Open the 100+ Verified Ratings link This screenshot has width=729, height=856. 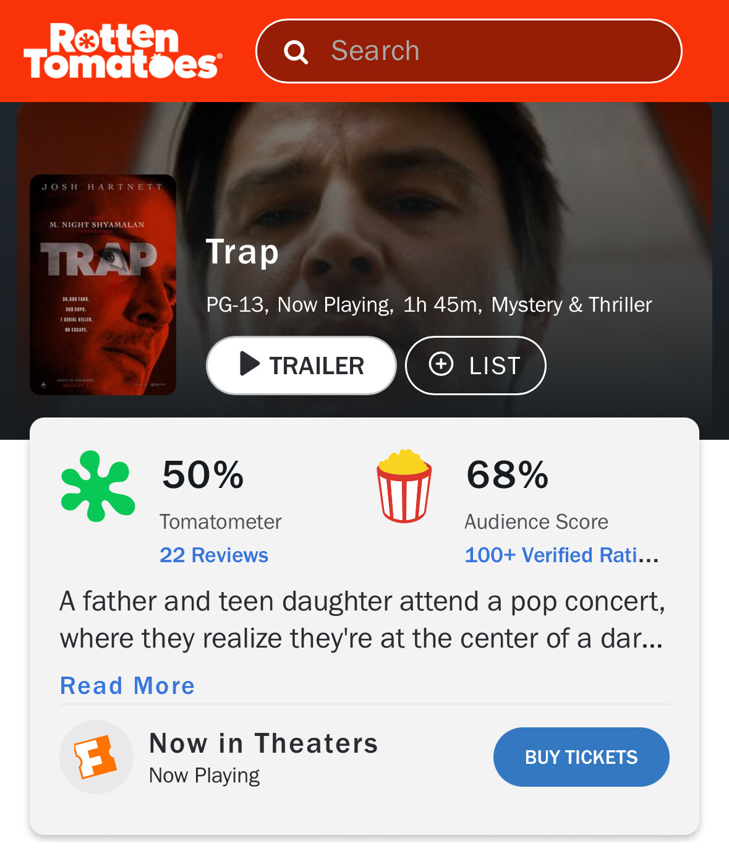[x=561, y=555]
